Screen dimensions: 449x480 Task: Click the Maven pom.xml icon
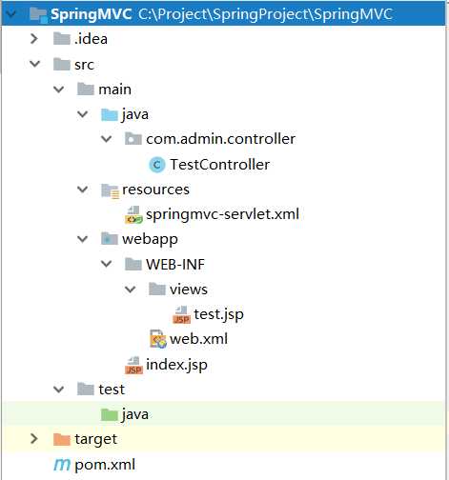point(62,465)
